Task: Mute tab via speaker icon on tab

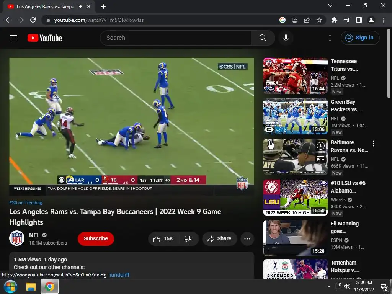Action: [80, 7]
